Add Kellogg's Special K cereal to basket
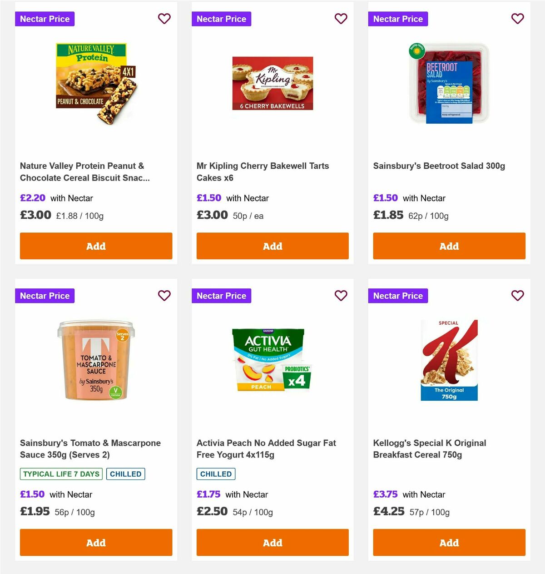This screenshot has width=545, height=574. (449, 543)
